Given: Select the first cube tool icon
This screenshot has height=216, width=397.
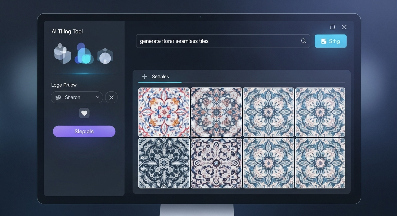Looking at the screenshot, I should (x=62, y=54).
